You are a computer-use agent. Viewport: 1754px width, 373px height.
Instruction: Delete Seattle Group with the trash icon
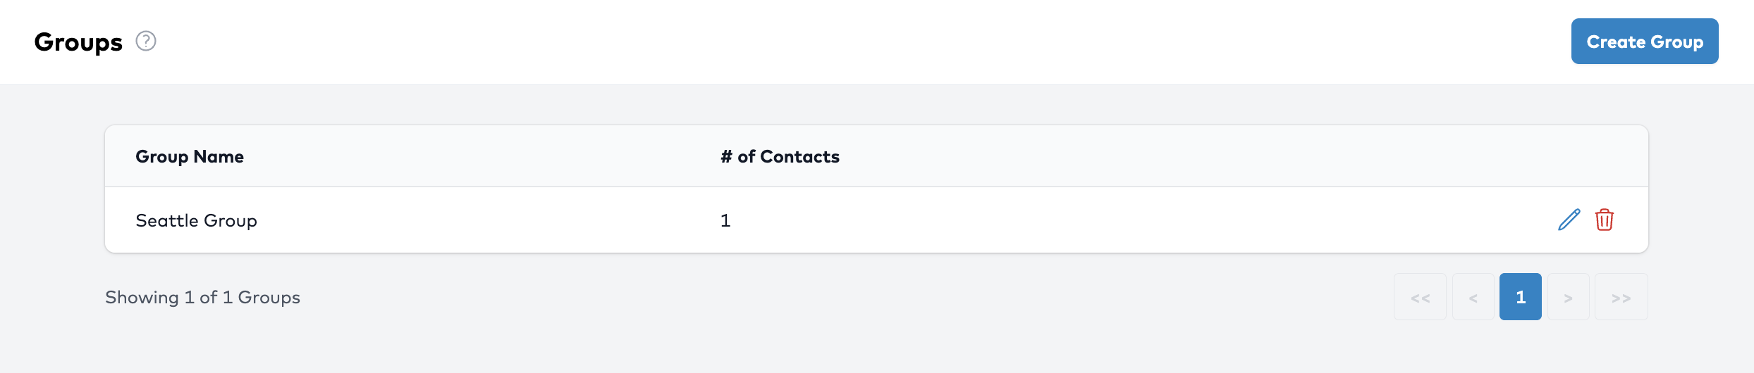tap(1605, 220)
